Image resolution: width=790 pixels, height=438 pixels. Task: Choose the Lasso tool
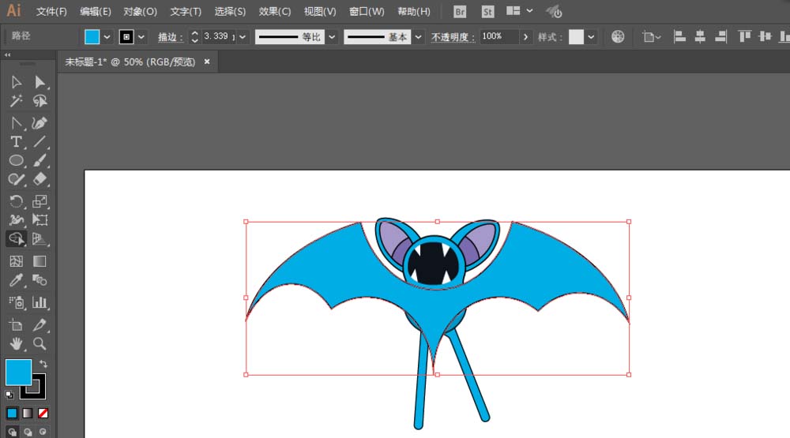[39, 101]
